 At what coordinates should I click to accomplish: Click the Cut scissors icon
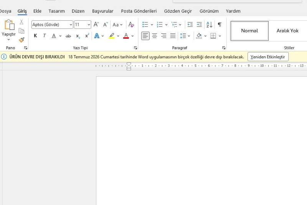point(21,22)
